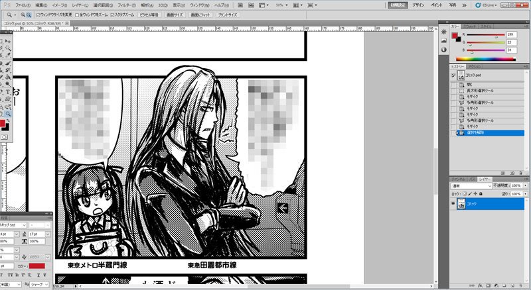Click R slider in Color panel
The height and width of the screenshot is (290, 531).
[x=486, y=35]
